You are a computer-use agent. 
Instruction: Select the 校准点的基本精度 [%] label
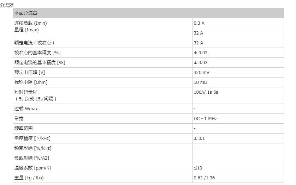[37, 53]
